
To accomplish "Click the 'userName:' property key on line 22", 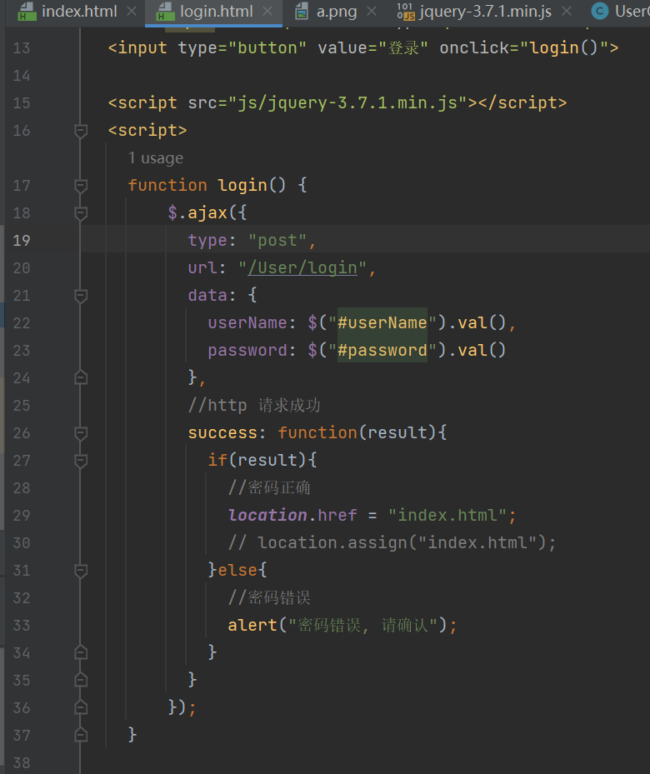I will [252, 322].
